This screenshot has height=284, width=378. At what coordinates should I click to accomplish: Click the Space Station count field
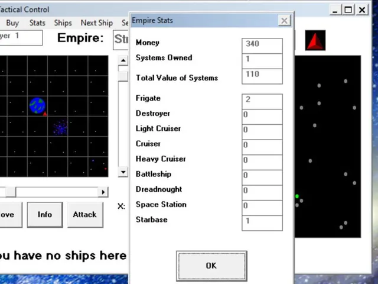pyautogui.click(x=262, y=208)
